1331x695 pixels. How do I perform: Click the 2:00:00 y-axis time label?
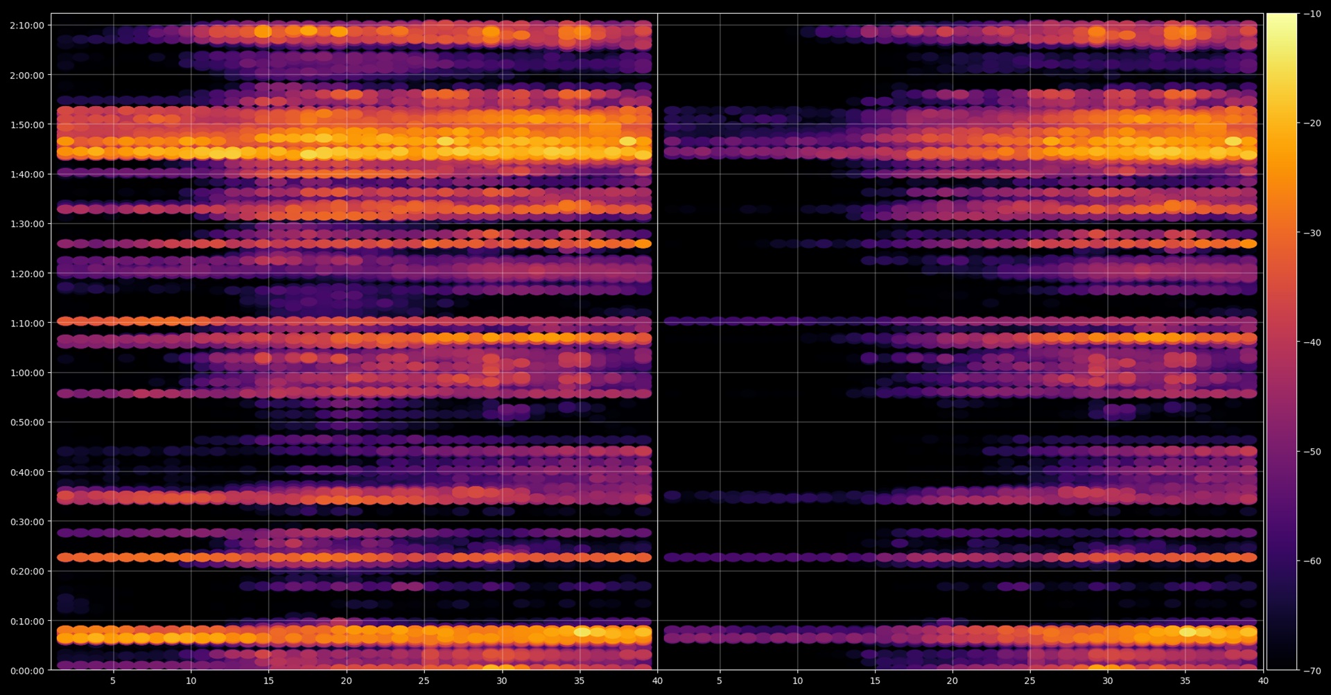tap(27, 76)
